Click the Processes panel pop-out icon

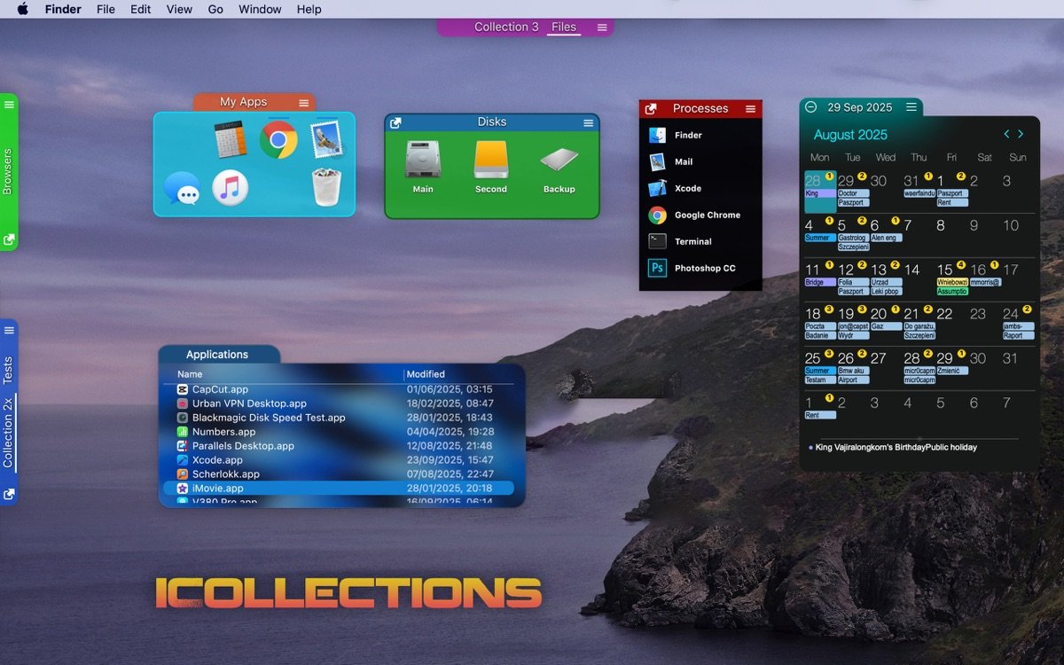651,108
